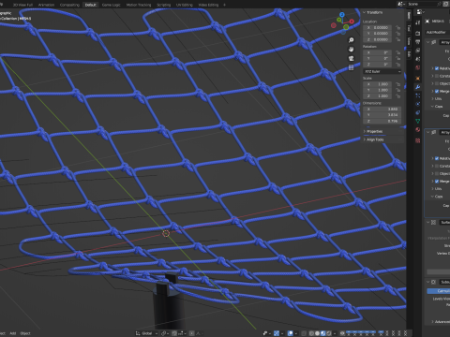
Task: Click the red X axis gizmo ball
Action: pyautogui.click(x=352, y=22)
